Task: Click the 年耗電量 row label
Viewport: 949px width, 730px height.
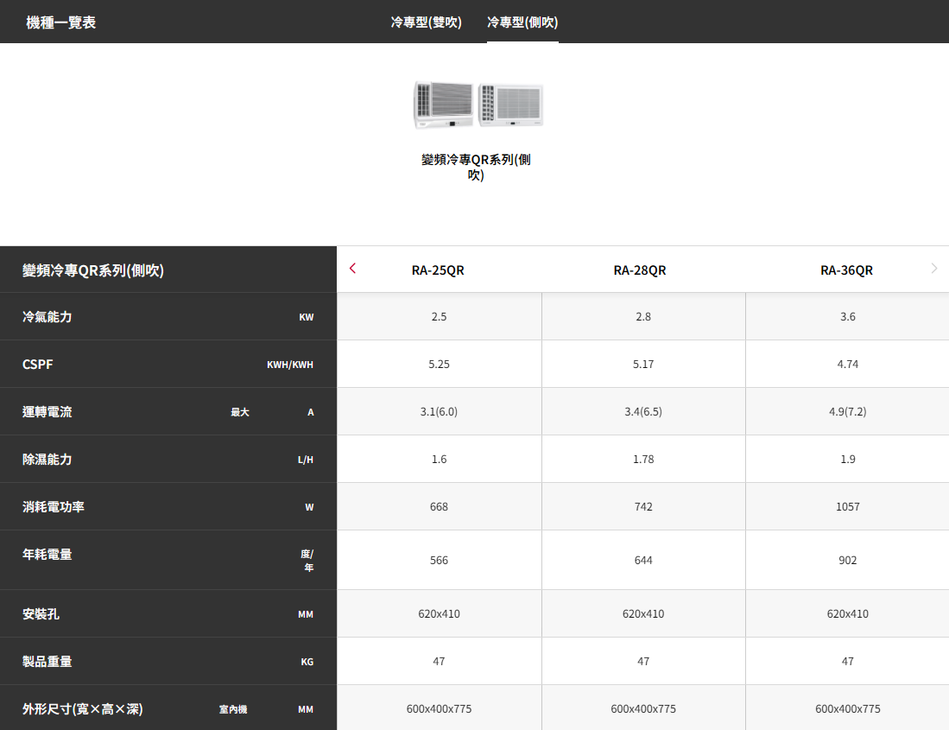Action: 47,555
